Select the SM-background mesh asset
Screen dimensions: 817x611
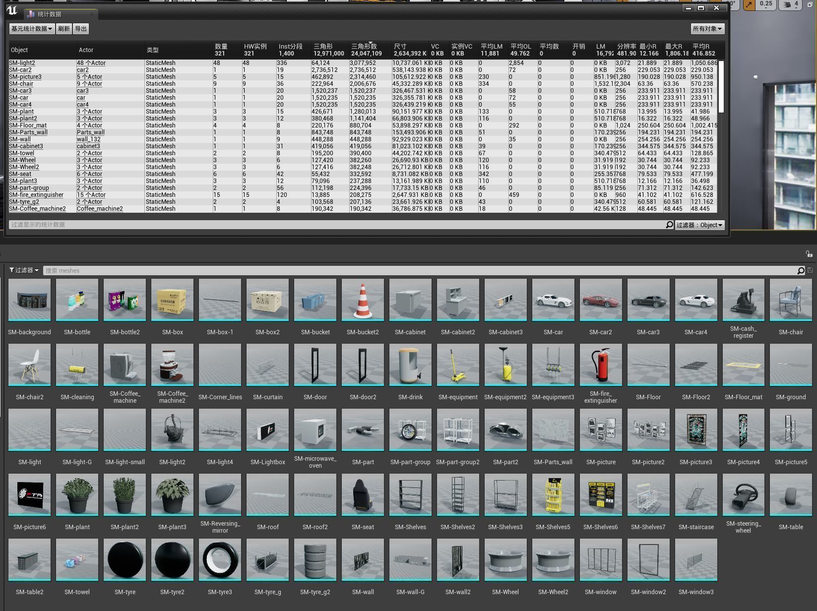pyautogui.click(x=30, y=300)
